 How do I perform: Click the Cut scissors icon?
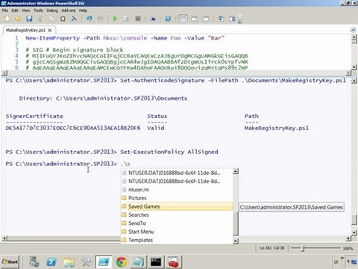point(40,19)
